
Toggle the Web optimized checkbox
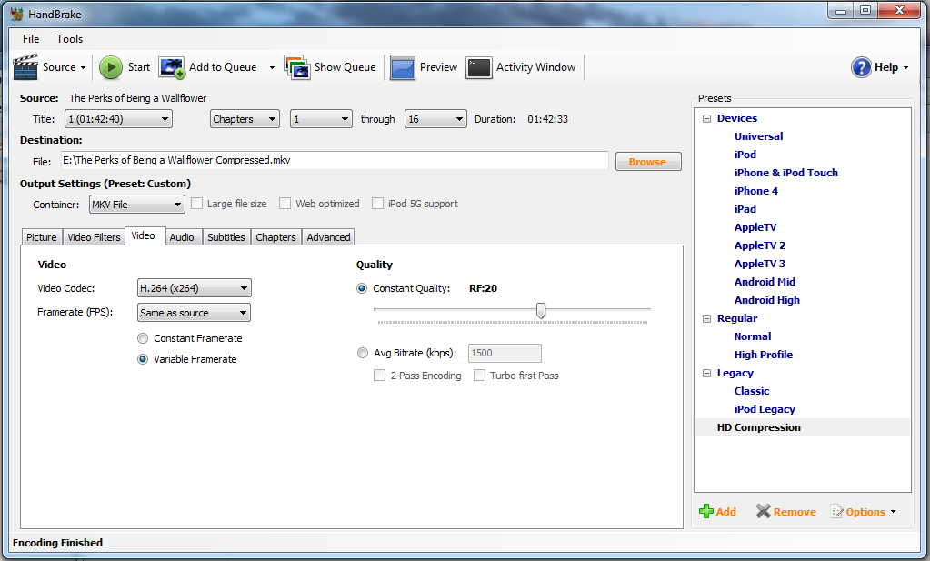click(x=285, y=204)
